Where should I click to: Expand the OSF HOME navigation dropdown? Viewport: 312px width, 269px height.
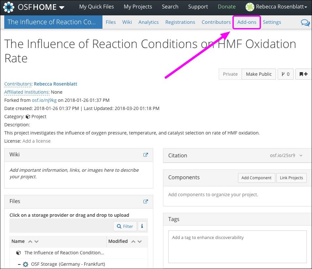coord(61,7)
